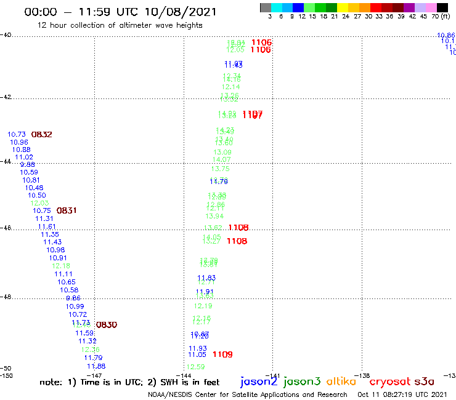Image resolution: width=456 pixels, height=400 pixels.
Task: Click the 0830 time marker
Action: pyautogui.click(x=107, y=325)
